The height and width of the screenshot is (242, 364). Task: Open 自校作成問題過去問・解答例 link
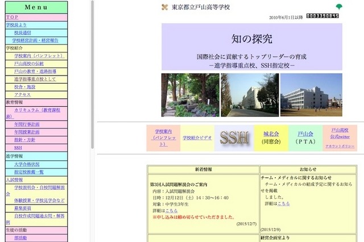[x=39, y=216]
